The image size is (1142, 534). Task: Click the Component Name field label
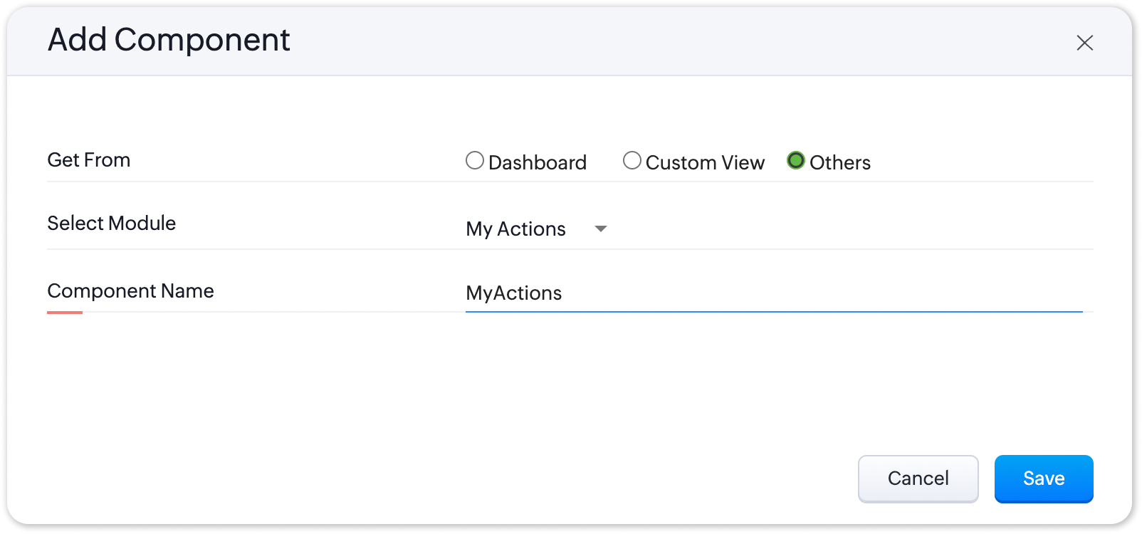click(131, 291)
